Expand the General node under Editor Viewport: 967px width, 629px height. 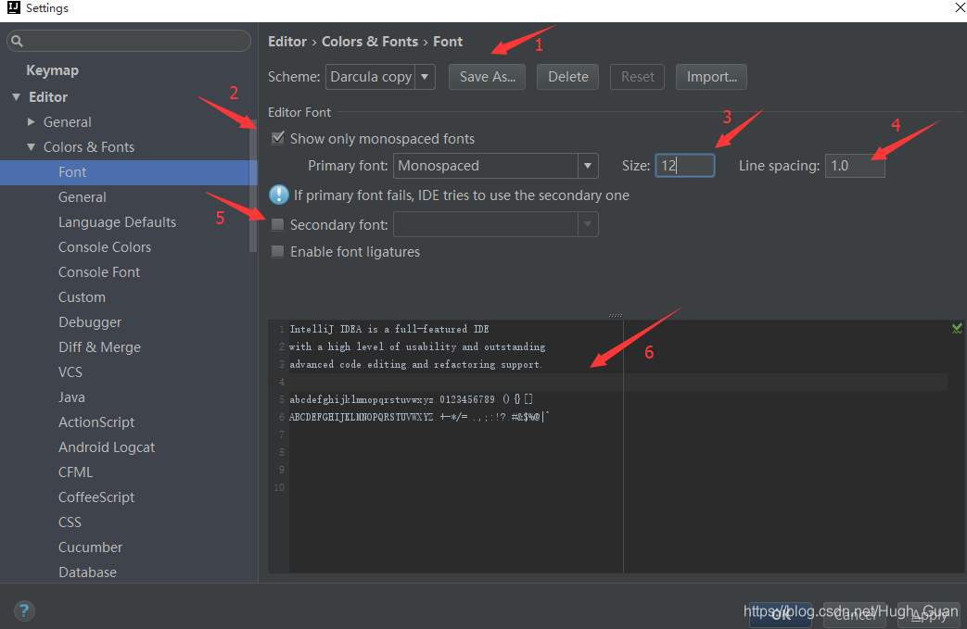(31, 122)
